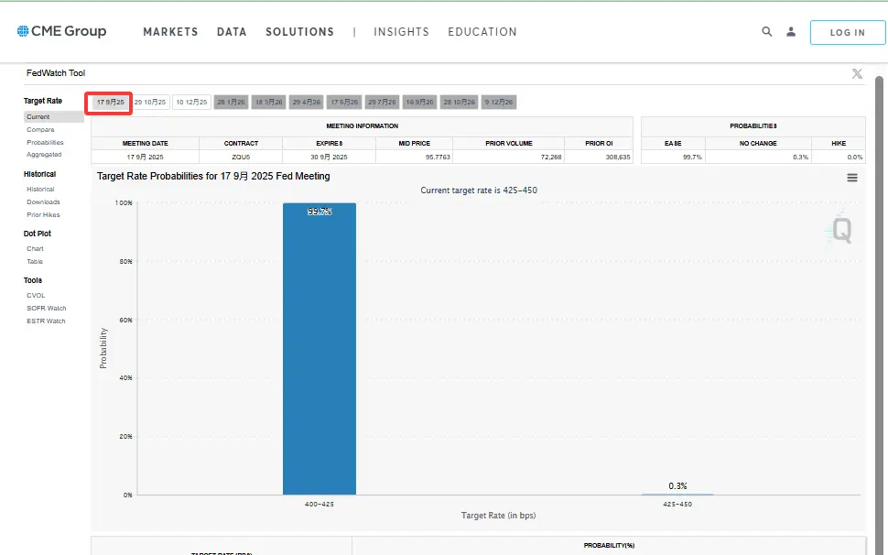
Task: Click the chart title Target Rate Probabilities
Action: pyautogui.click(x=213, y=176)
